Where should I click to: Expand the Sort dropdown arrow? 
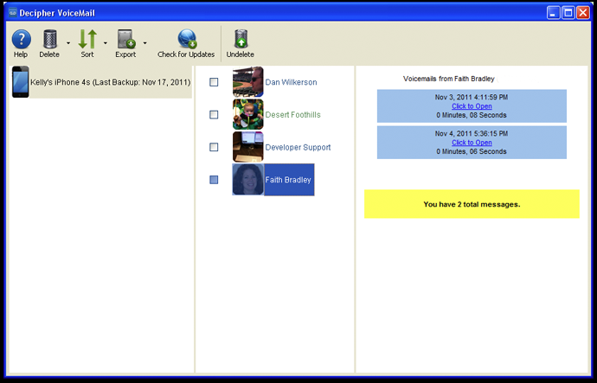106,43
